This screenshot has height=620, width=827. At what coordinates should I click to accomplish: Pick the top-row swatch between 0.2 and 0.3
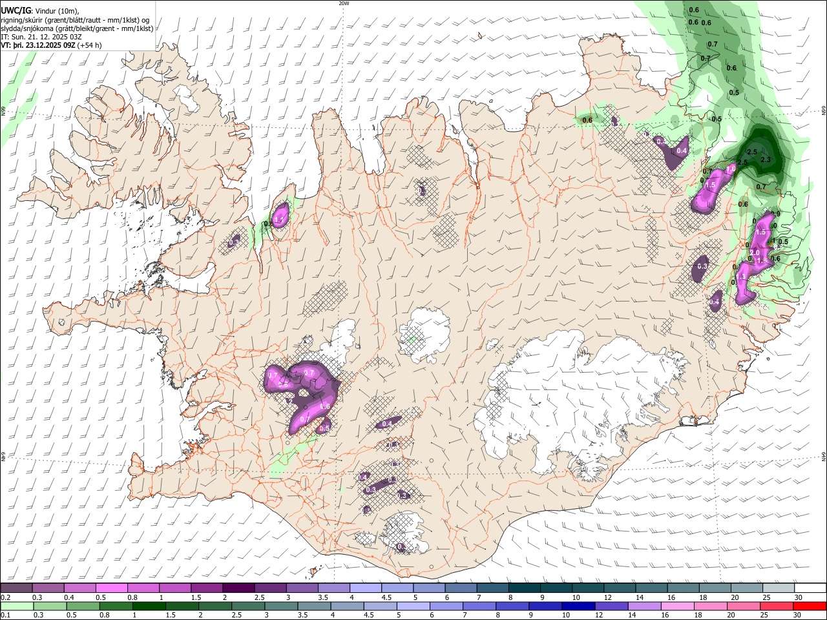pyautogui.click(x=16, y=588)
